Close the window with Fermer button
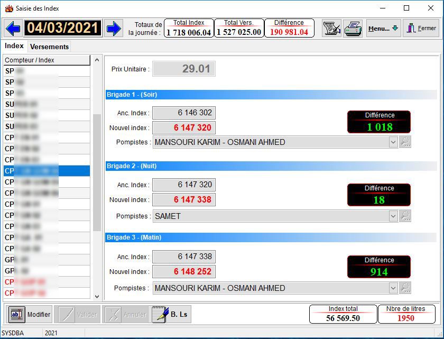 422,28
